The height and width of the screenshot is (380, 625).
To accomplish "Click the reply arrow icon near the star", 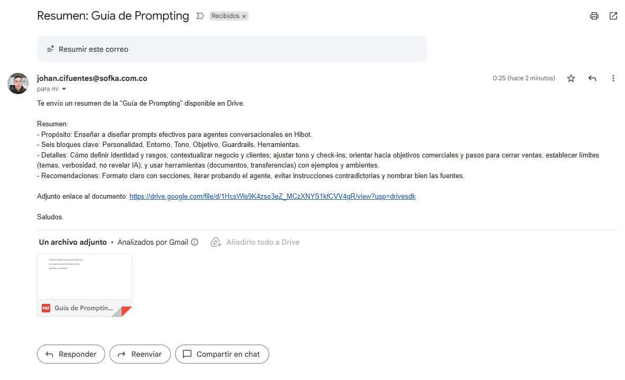I will coord(592,78).
